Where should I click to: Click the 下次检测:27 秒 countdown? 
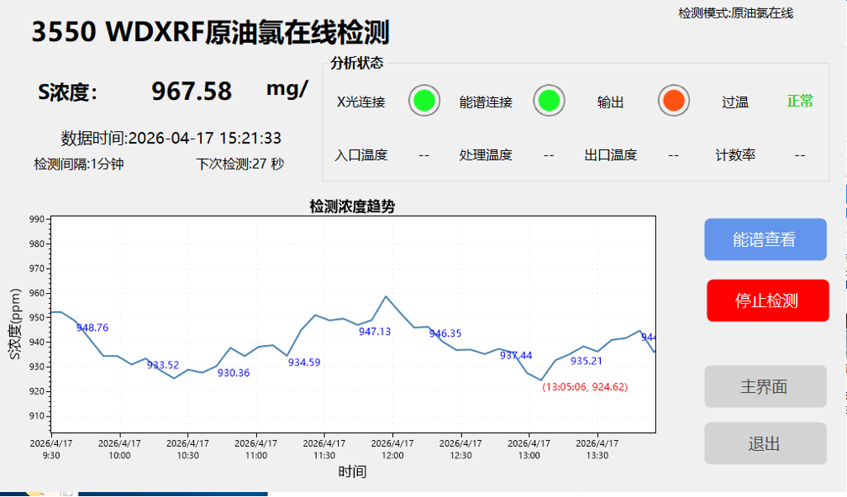239,164
